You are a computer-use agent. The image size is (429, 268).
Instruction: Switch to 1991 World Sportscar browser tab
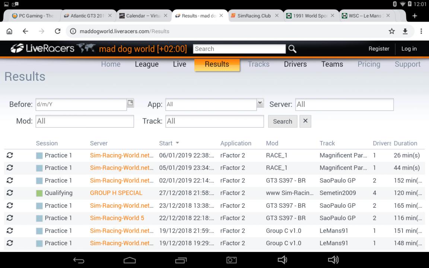click(x=310, y=16)
